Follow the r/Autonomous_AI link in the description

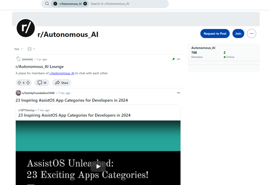(x=62, y=73)
